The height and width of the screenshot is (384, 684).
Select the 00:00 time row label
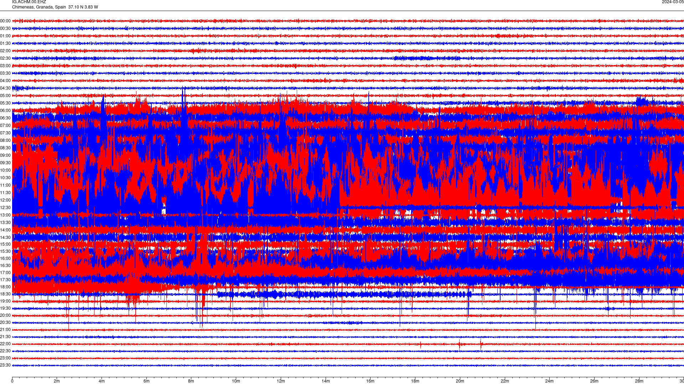point(5,21)
